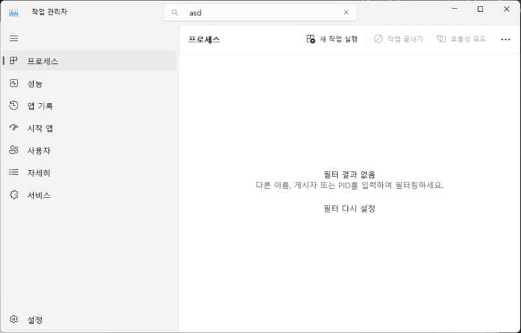Viewport: 521px width, 333px height.
Task: Open the three-dot more options menu
Action: pyautogui.click(x=505, y=40)
